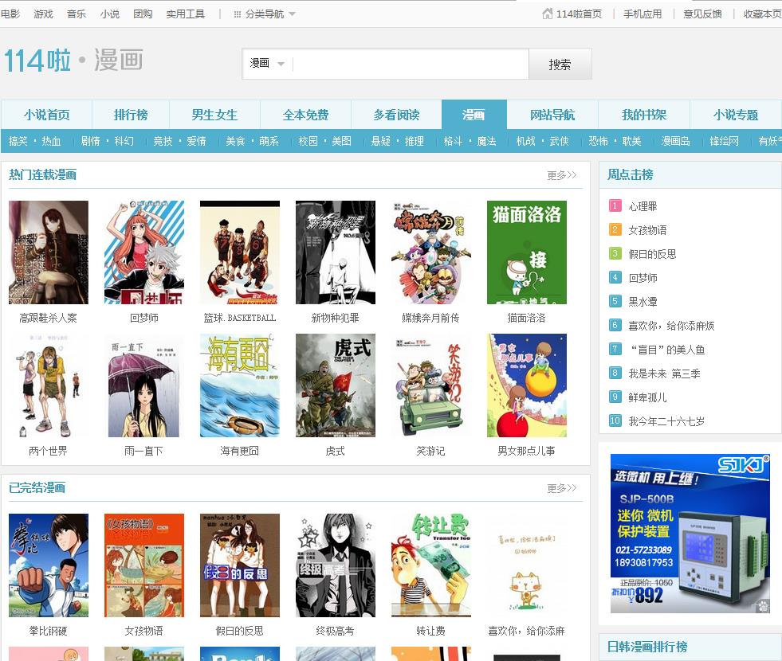Click the 武侠 genre link
This screenshot has width=782, height=661.
(559, 141)
